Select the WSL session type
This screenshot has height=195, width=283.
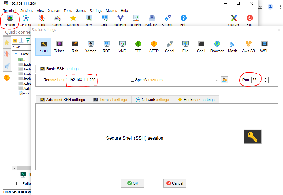(x=264, y=47)
